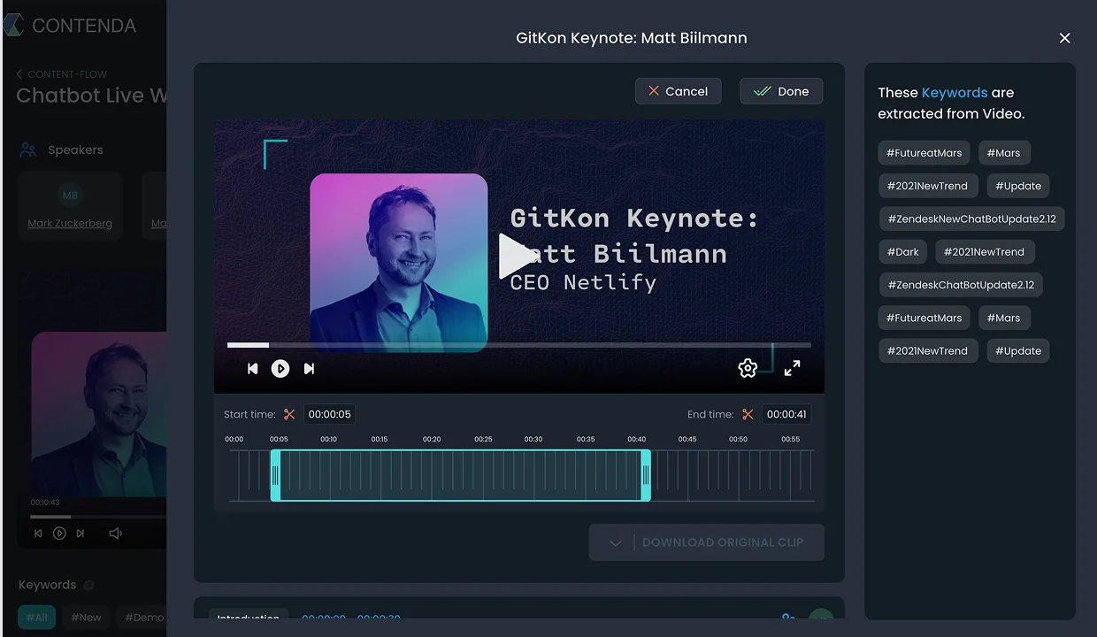Click the 00:00 label on the trim timeline

[x=234, y=439]
